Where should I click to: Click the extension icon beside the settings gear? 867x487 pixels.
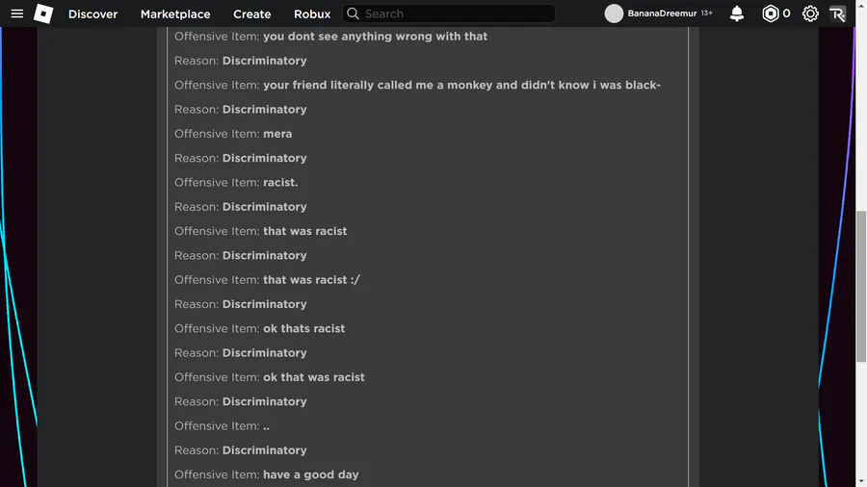coord(837,13)
